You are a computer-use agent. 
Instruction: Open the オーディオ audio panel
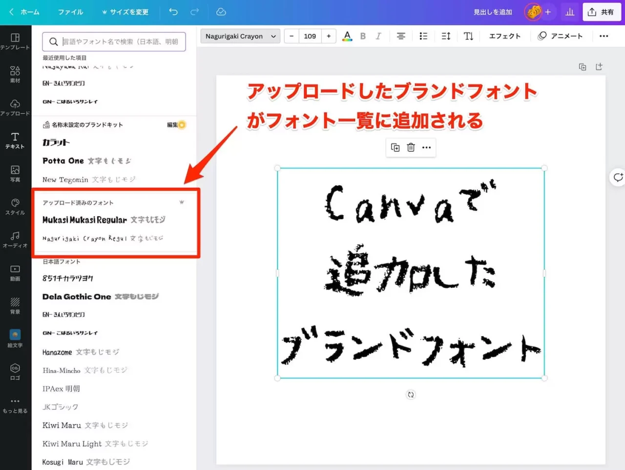click(x=15, y=240)
